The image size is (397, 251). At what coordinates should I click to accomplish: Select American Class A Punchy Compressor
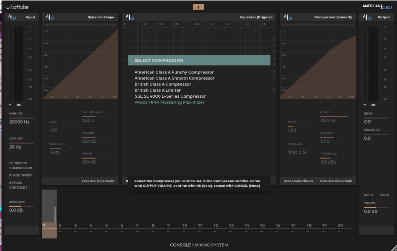pyautogui.click(x=174, y=72)
